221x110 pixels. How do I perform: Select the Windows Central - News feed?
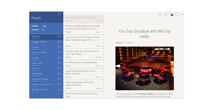[x=46, y=85]
